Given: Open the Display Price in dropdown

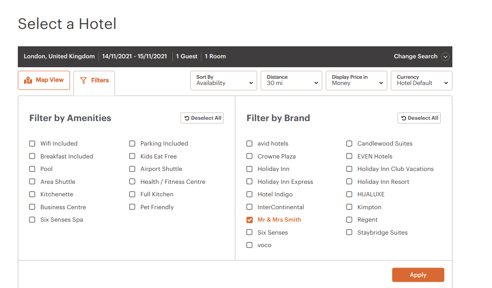Looking at the screenshot, I should click(x=357, y=81).
